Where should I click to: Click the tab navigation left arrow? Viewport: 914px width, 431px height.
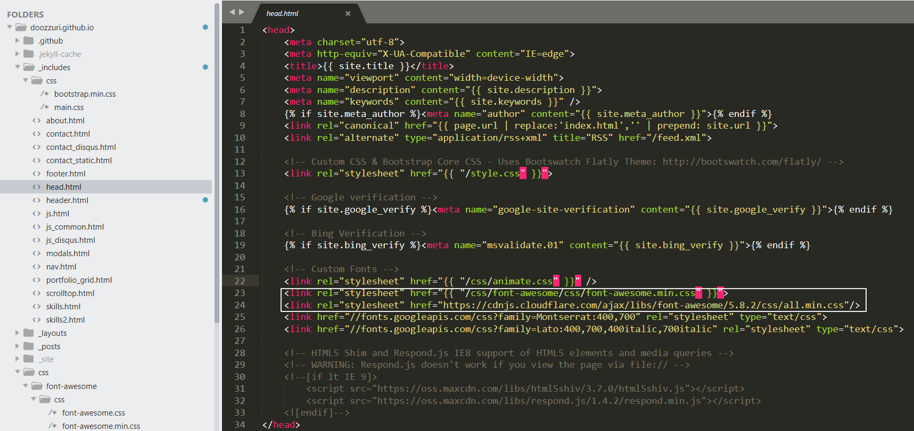[232, 12]
